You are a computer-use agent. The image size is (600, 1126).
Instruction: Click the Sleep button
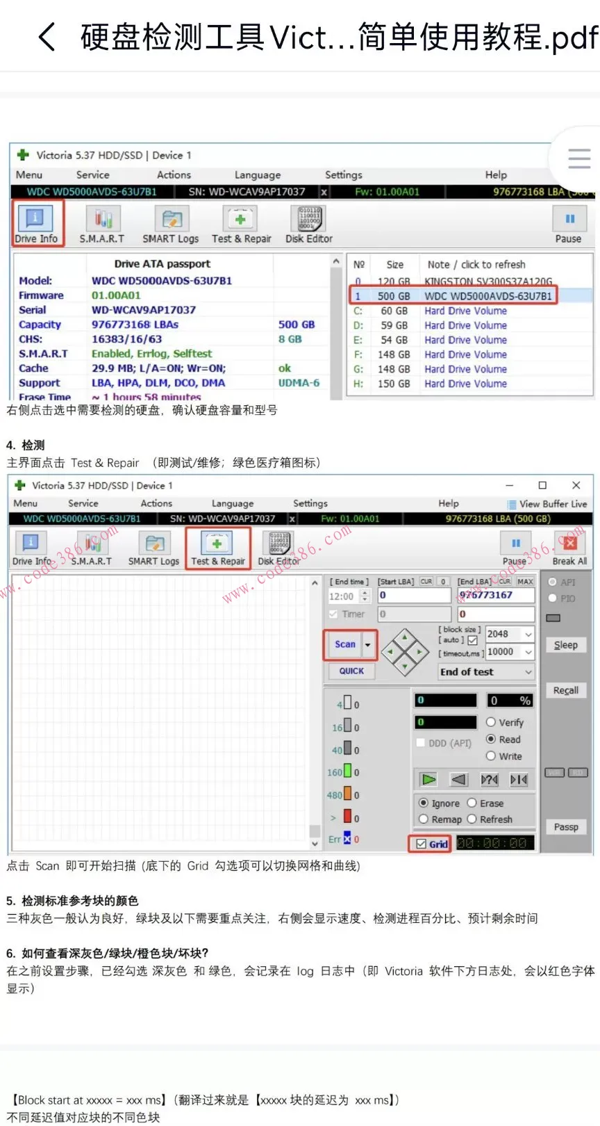click(566, 645)
